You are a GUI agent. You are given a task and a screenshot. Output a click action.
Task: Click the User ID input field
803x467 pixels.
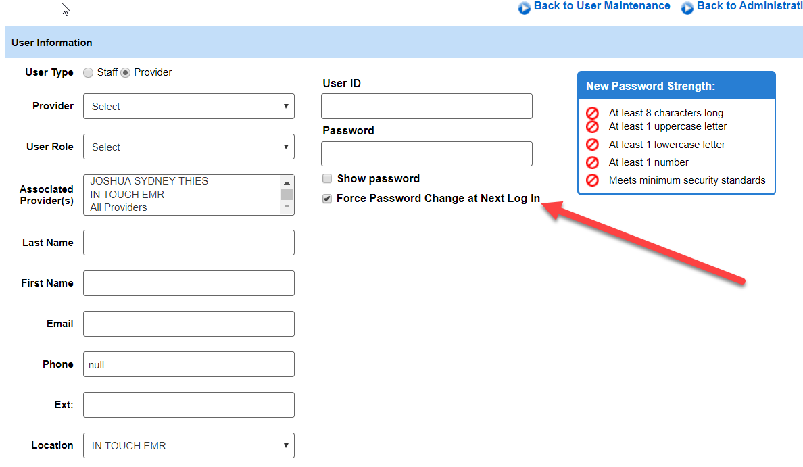[427, 106]
